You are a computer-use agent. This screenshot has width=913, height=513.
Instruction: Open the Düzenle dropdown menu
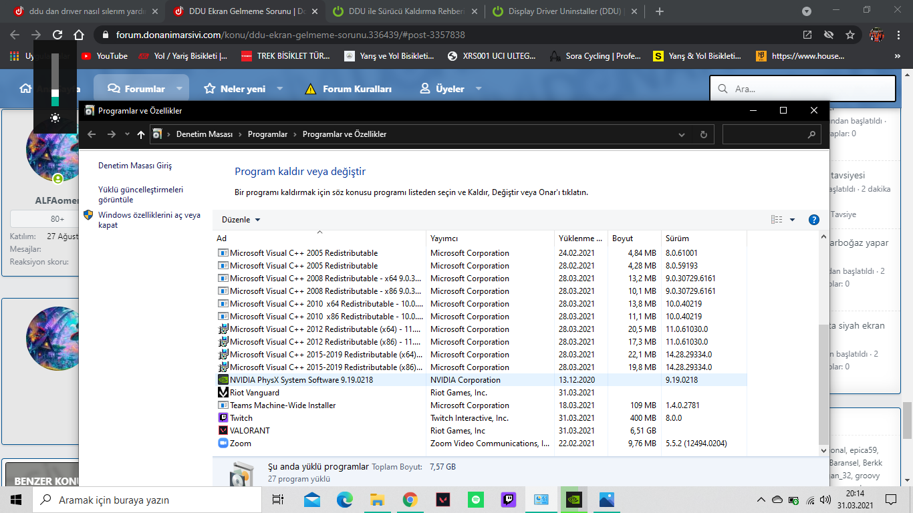tap(241, 220)
